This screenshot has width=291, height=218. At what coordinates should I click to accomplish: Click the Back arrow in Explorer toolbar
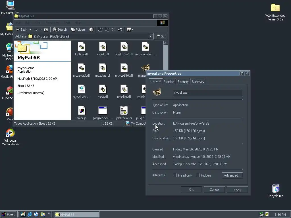22,30
